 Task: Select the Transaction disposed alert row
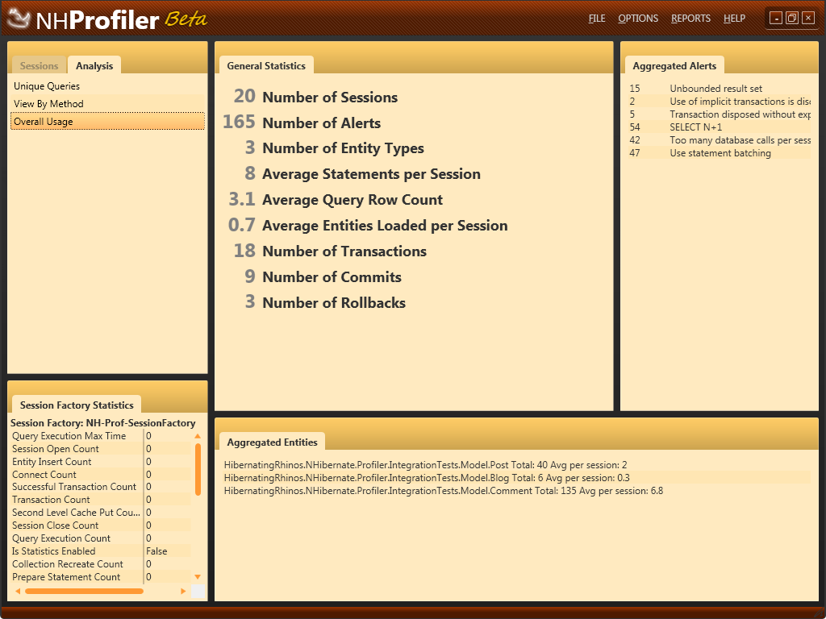(x=720, y=114)
